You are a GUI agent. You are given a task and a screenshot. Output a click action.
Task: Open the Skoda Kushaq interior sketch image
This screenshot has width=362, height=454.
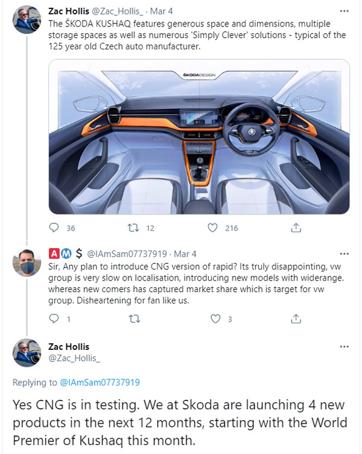pyautogui.click(x=199, y=137)
